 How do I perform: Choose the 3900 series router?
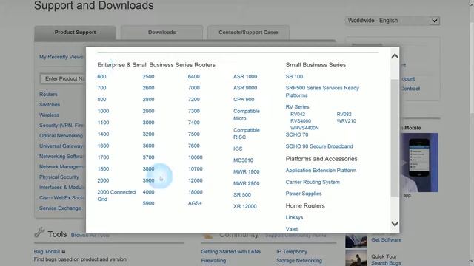pos(148,180)
